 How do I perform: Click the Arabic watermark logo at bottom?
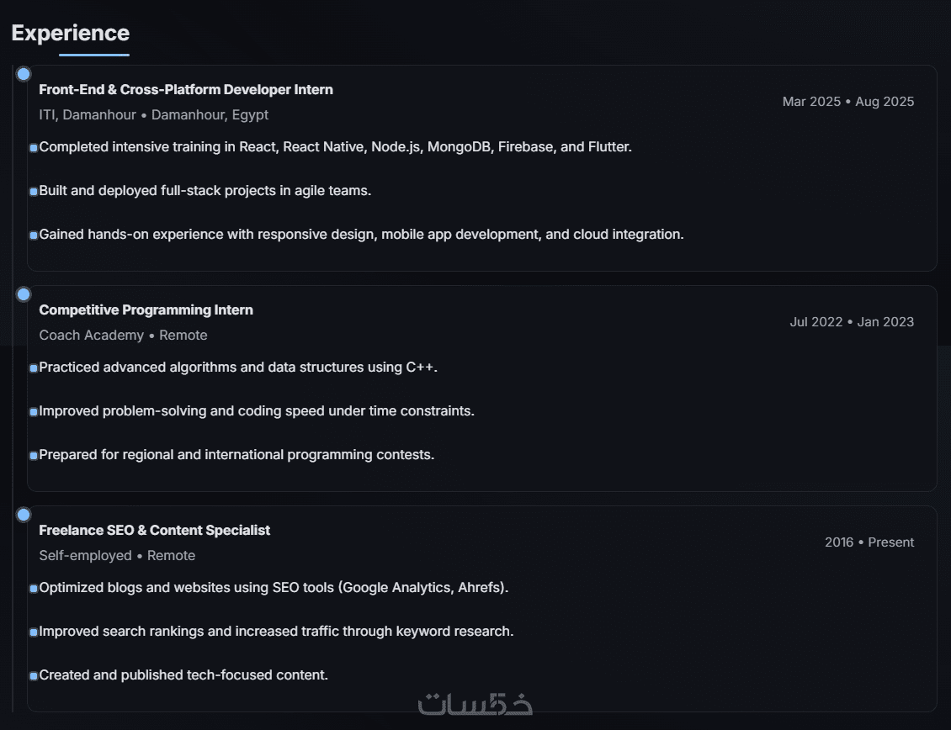click(x=475, y=704)
